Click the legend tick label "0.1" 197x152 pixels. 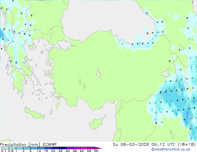pyautogui.click(x=3, y=151)
